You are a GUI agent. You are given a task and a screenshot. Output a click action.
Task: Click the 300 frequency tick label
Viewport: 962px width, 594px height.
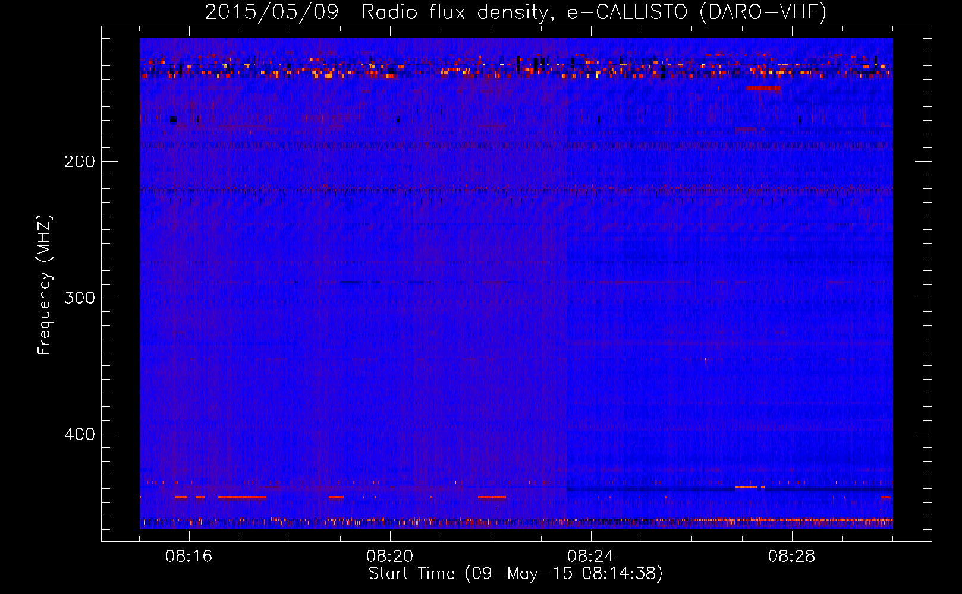[x=80, y=298]
